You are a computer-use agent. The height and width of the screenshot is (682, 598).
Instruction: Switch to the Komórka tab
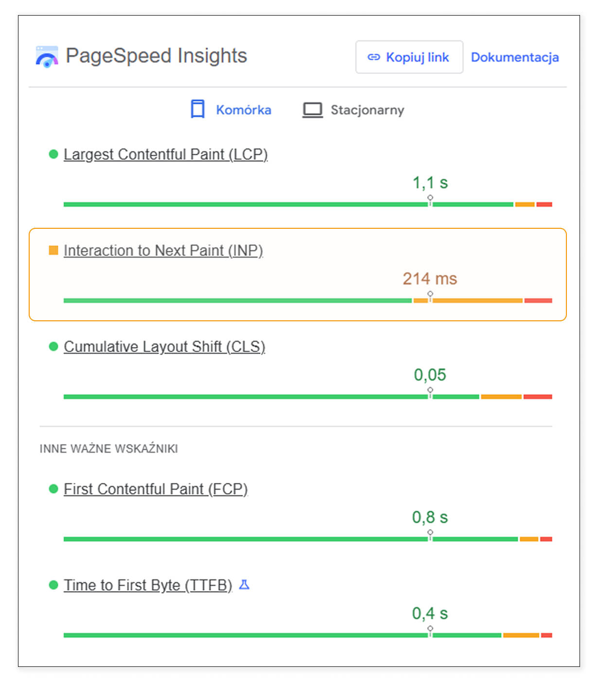(243, 110)
